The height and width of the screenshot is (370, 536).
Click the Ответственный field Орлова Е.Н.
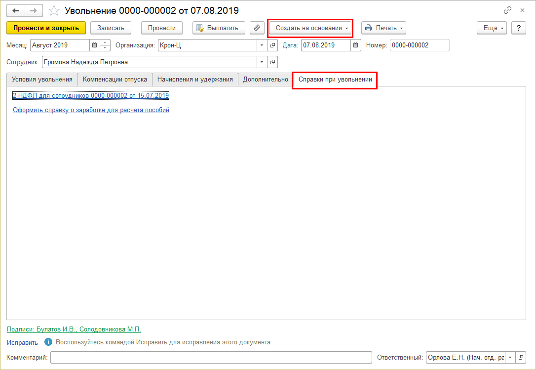tap(465, 357)
